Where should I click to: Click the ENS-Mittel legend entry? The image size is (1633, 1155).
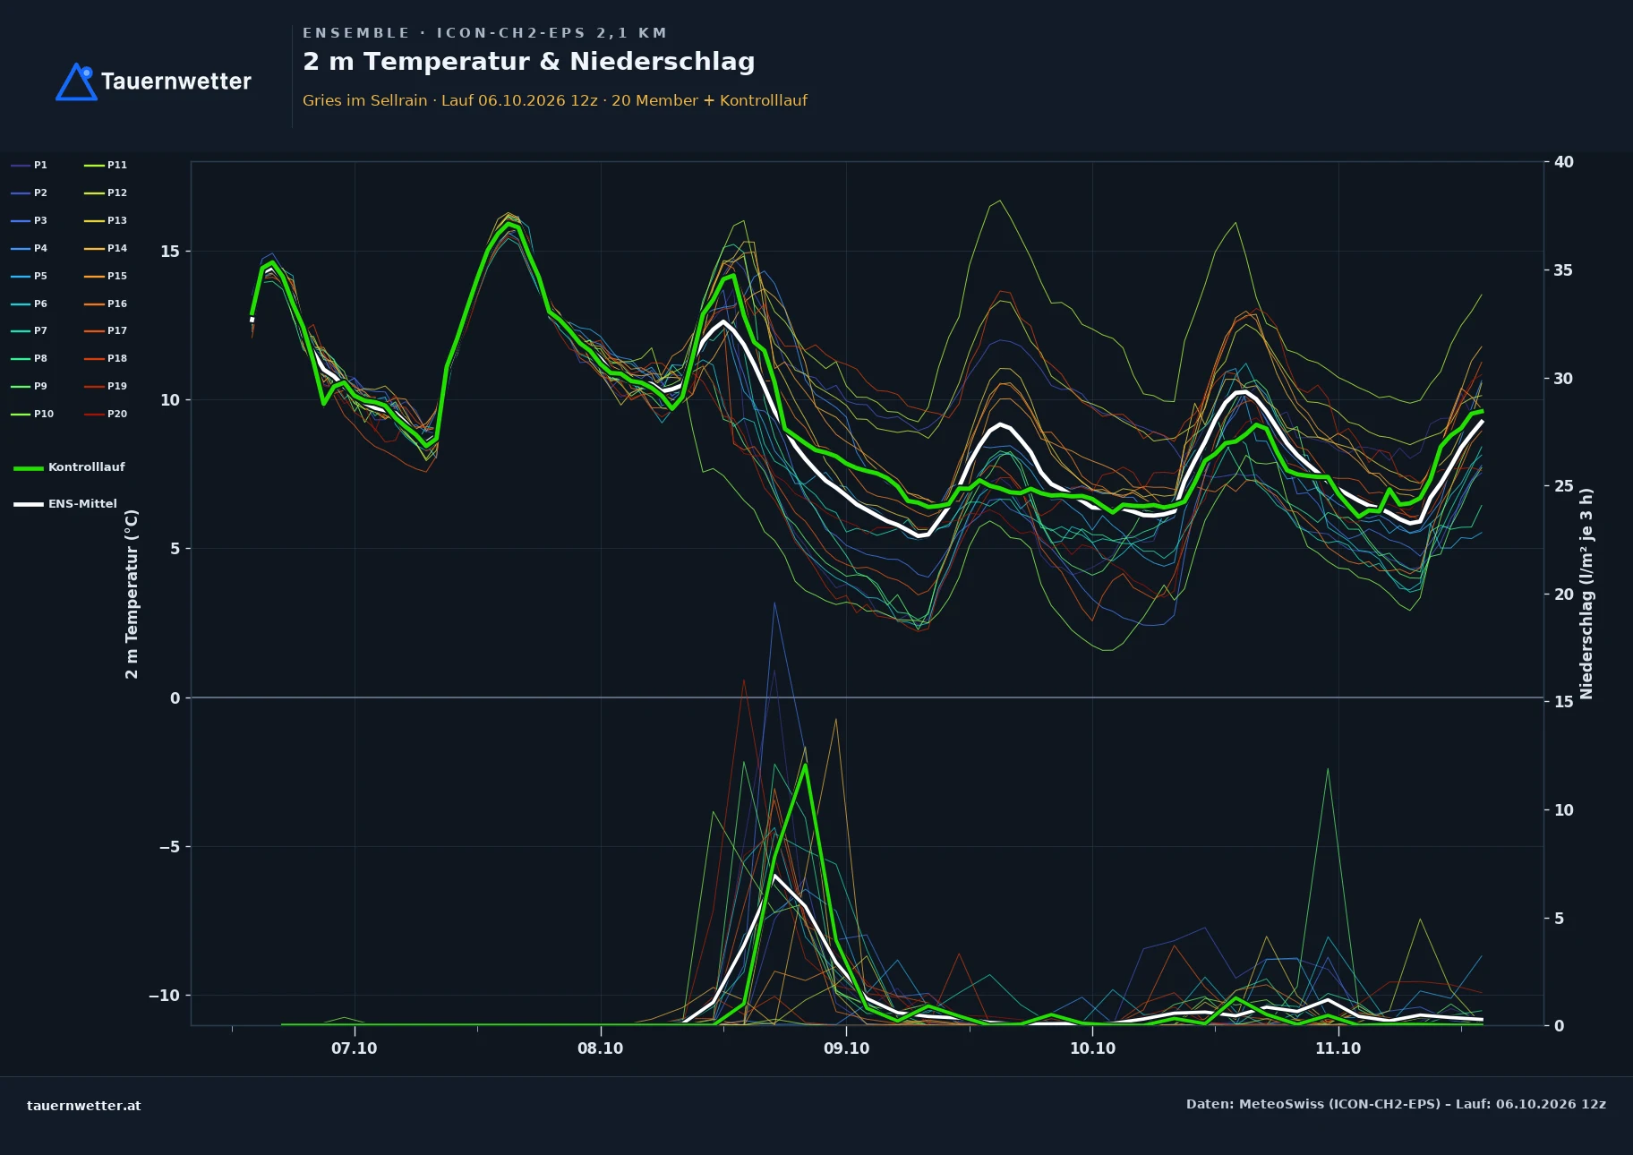[x=65, y=504]
